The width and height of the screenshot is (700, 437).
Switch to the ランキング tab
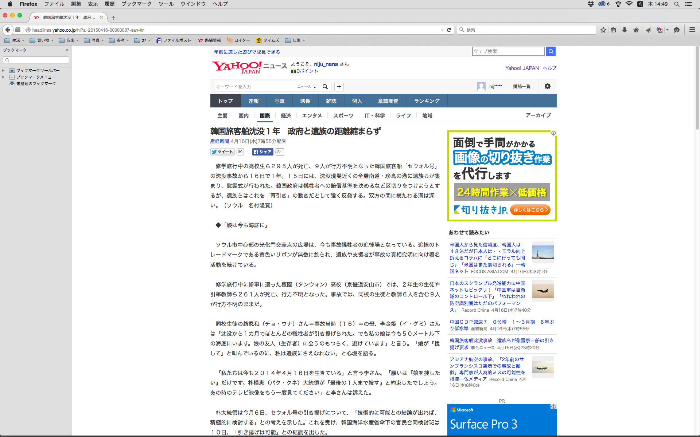[x=427, y=101]
